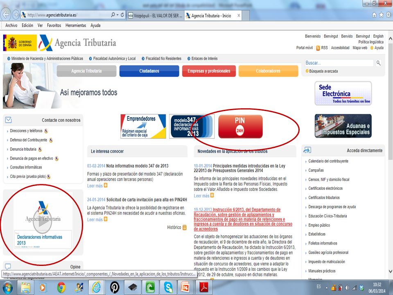Open the Ayuda menu in menu bar

[95, 25]
